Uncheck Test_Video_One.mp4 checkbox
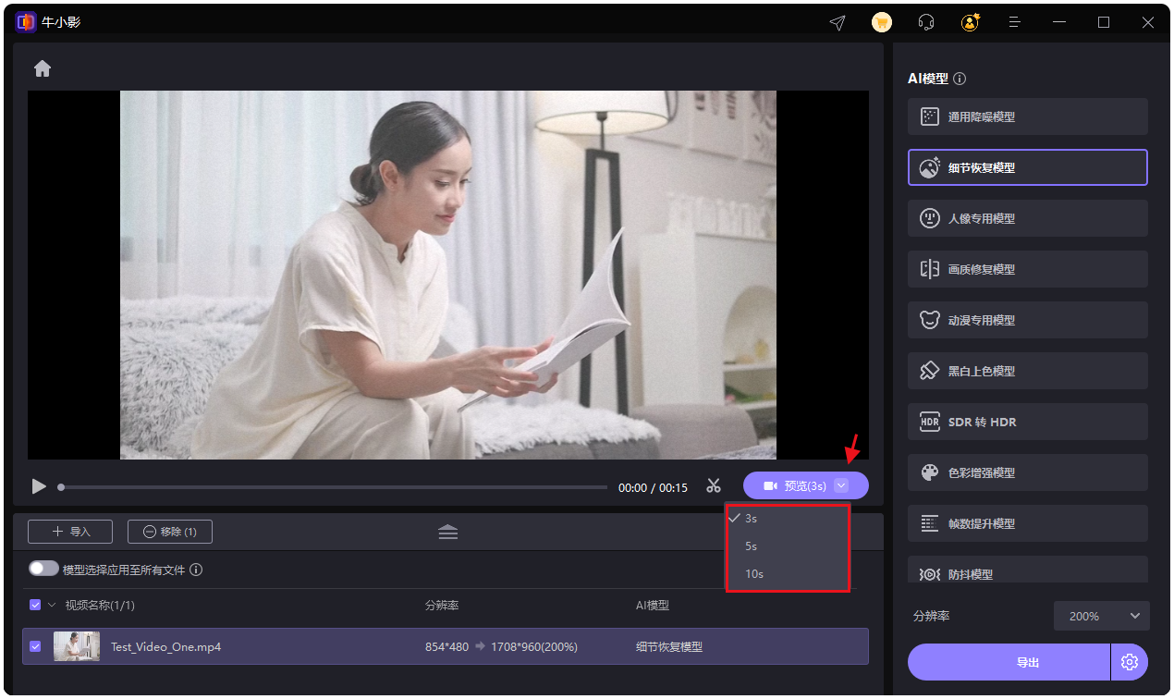1174x699 pixels. point(35,646)
